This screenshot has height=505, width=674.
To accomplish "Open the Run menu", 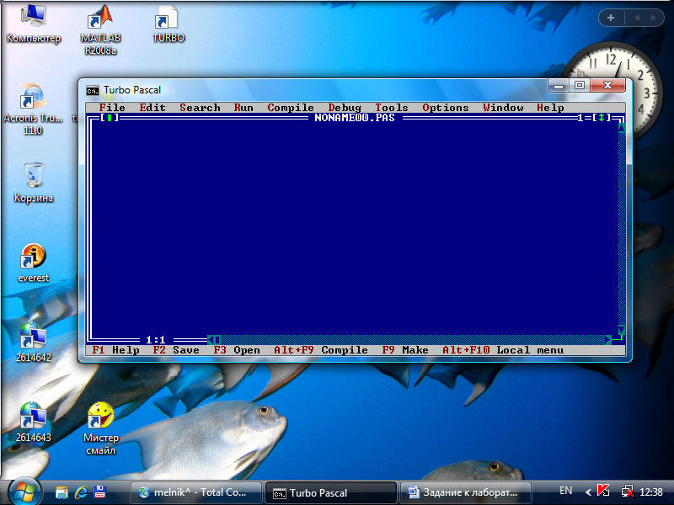I will click(x=243, y=108).
